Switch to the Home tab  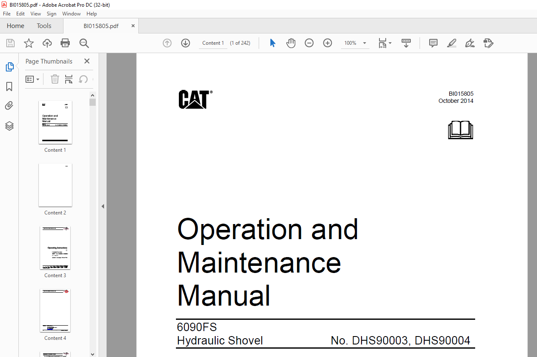click(15, 26)
